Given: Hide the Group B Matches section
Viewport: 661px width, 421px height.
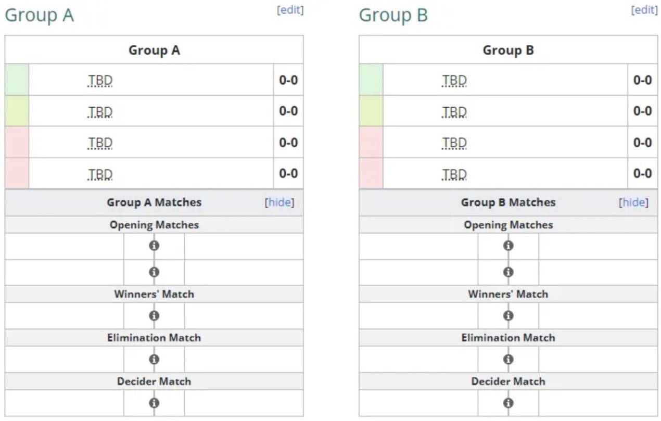Looking at the screenshot, I should (634, 202).
